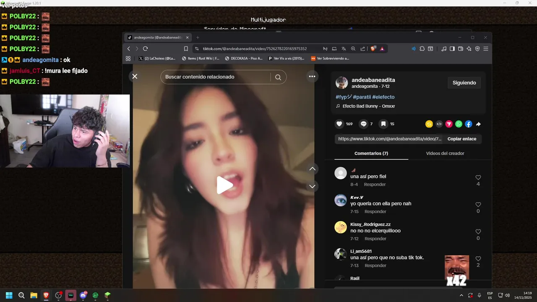Click the #elefecto hashtag
This screenshot has width=537, height=302.
pos(383,97)
